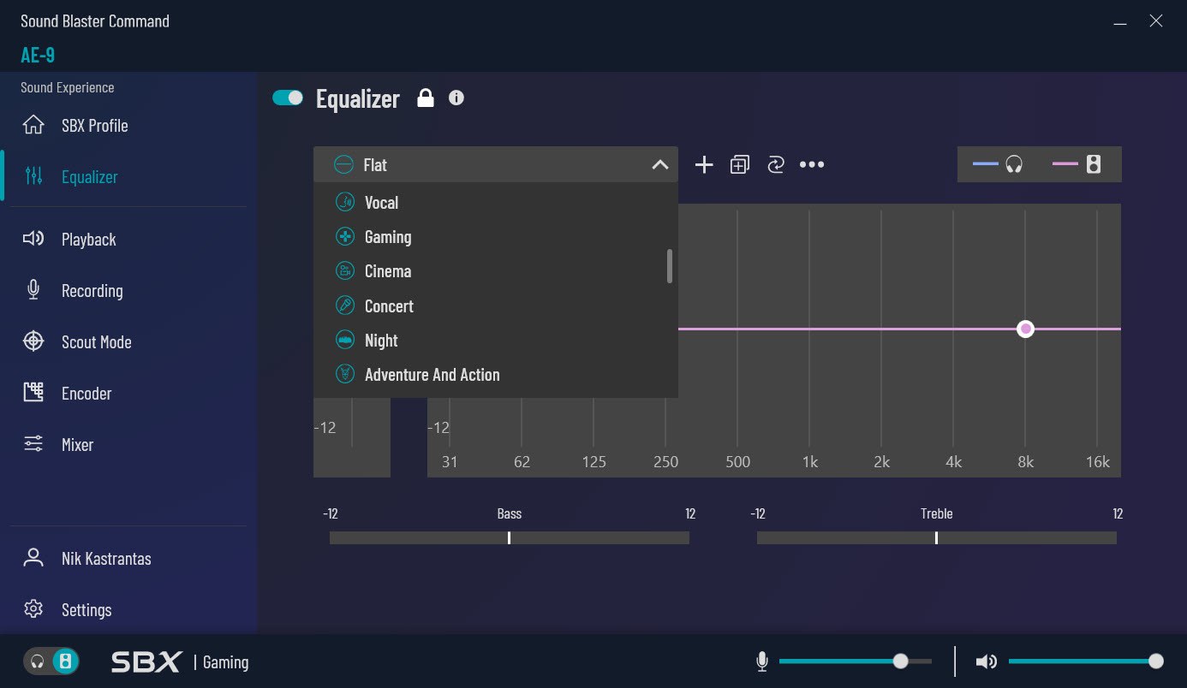1187x688 pixels.
Task: Click the Night preset icon
Action: point(344,340)
